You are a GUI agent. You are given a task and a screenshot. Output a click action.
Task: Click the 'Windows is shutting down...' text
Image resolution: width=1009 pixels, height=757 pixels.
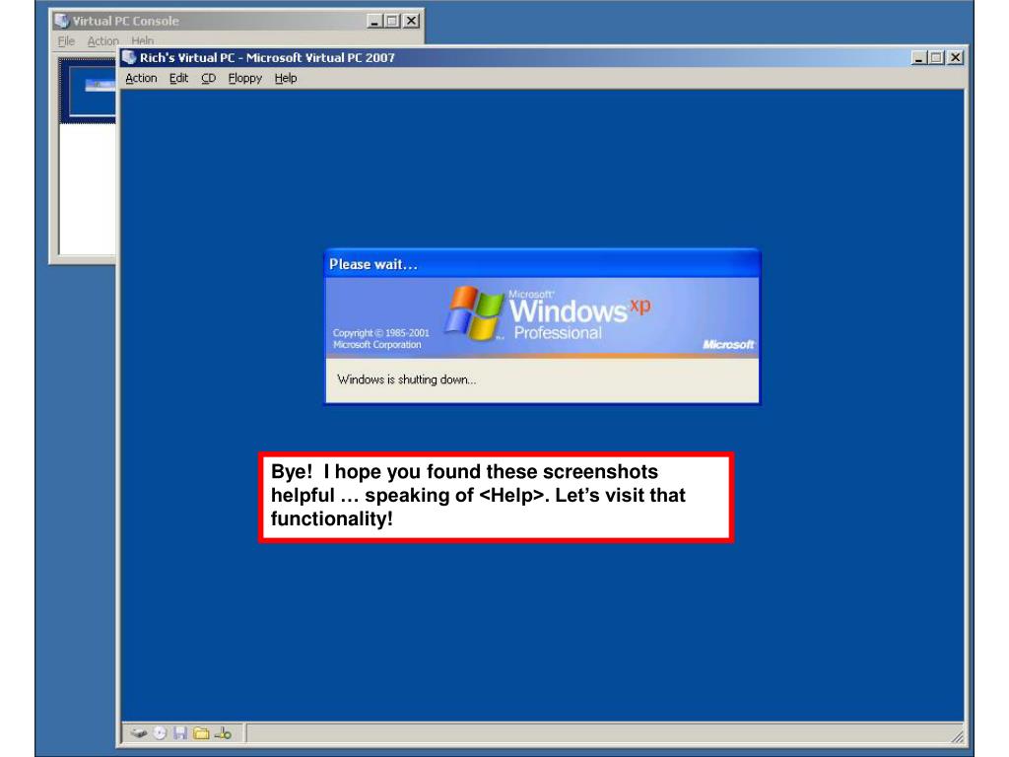click(407, 379)
